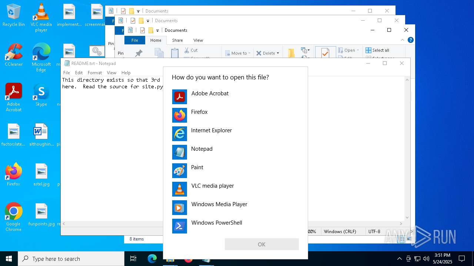
Task: Click taskbar search box
Action: (x=71, y=259)
